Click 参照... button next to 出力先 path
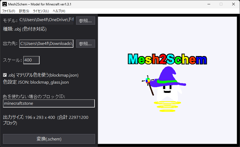240x147 pixels. click(86, 44)
